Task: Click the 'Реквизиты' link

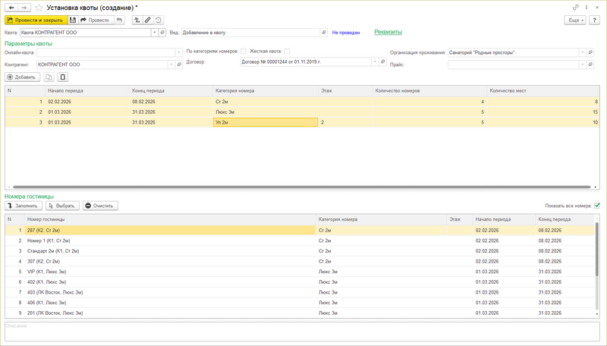Action: [388, 33]
